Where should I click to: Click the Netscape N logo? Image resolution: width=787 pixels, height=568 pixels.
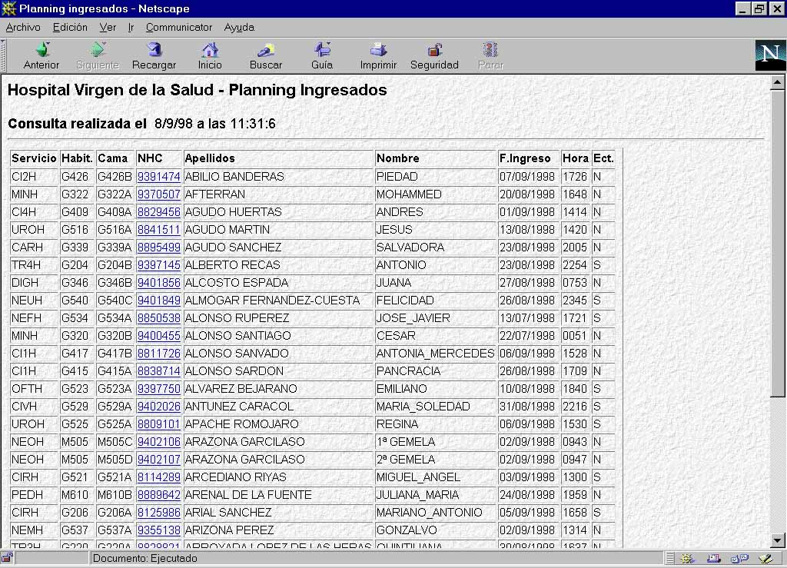click(x=770, y=55)
